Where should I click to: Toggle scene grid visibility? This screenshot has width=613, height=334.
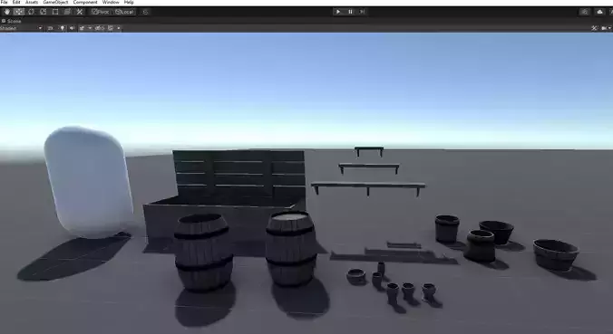click(x=111, y=28)
